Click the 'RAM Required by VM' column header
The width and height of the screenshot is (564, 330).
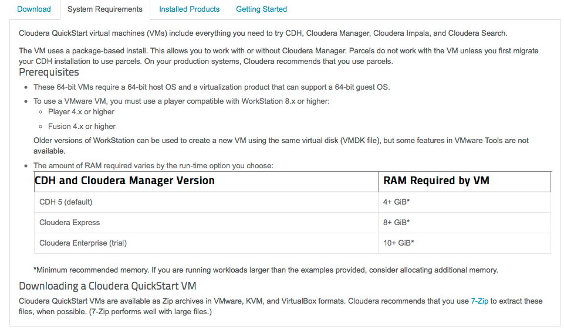pos(464,181)
